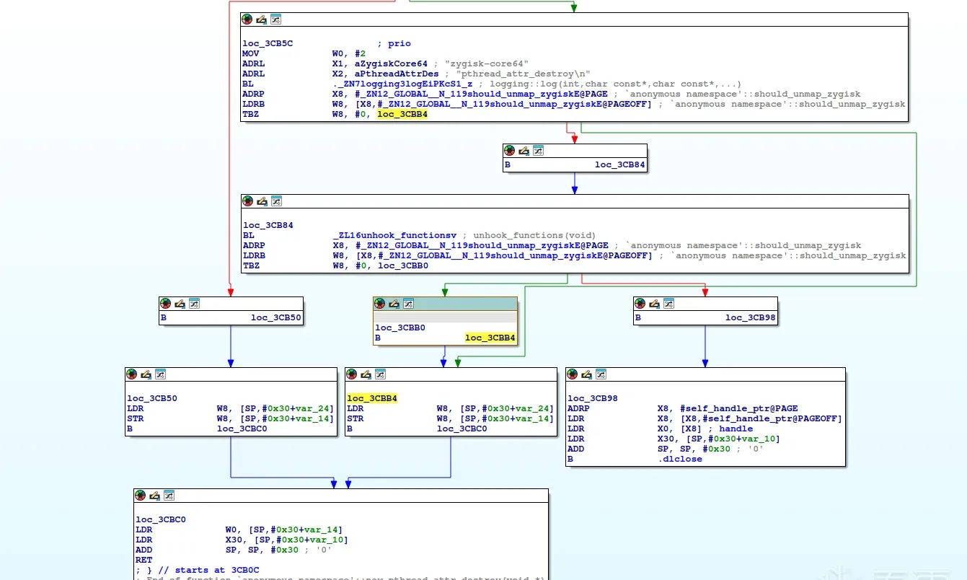Click graph icon on the highlighted loc_3CBB0 node
Image resolution: width=967 pixels, height=580 pixels.
click(x=408, y=304)
